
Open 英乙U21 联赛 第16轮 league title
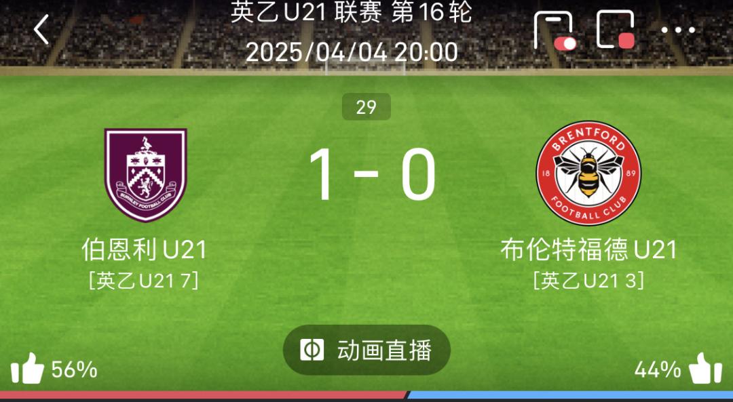pyautogui.click(x=352, y=12)
